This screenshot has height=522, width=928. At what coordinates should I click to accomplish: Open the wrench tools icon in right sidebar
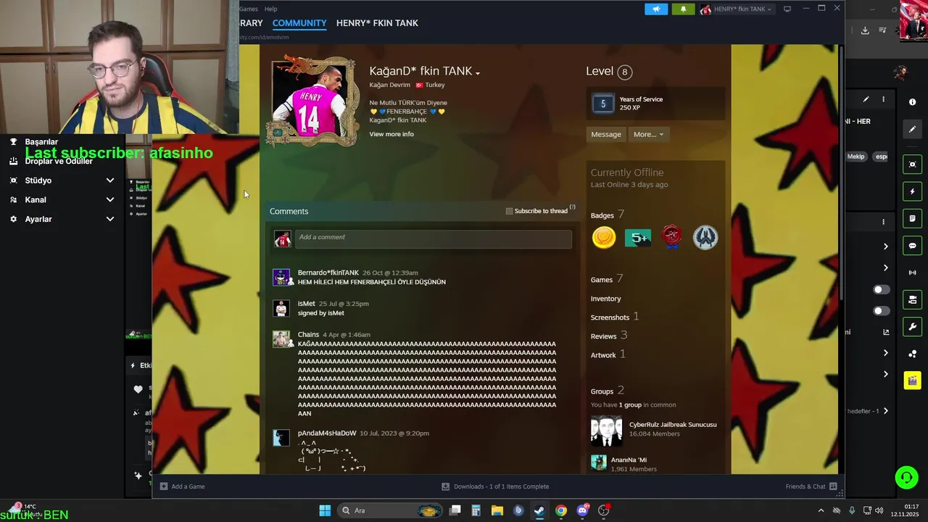coord(912,326)
